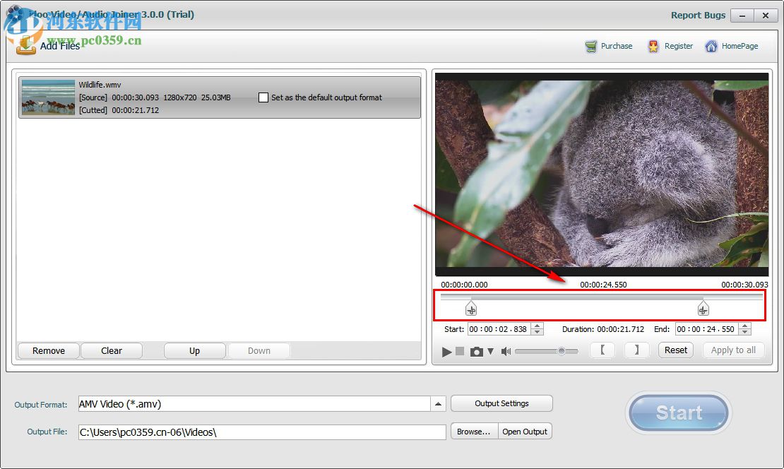This screenshot has height=469, width=784.
Task: Click the Clear button
Action: pyautogui.click(x=112, y=350)
